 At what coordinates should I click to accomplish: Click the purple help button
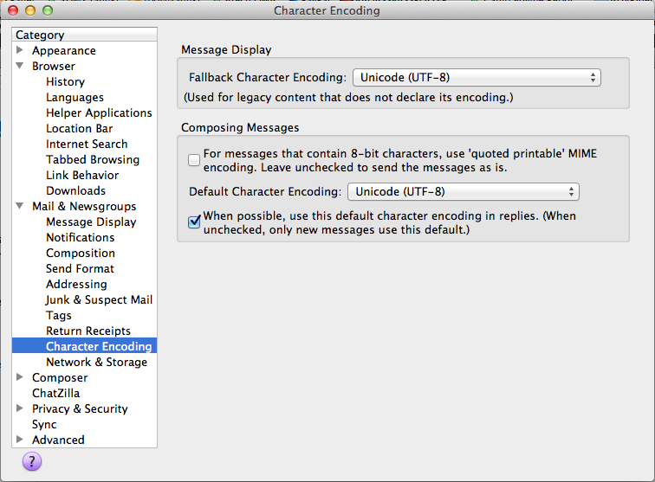31,461
